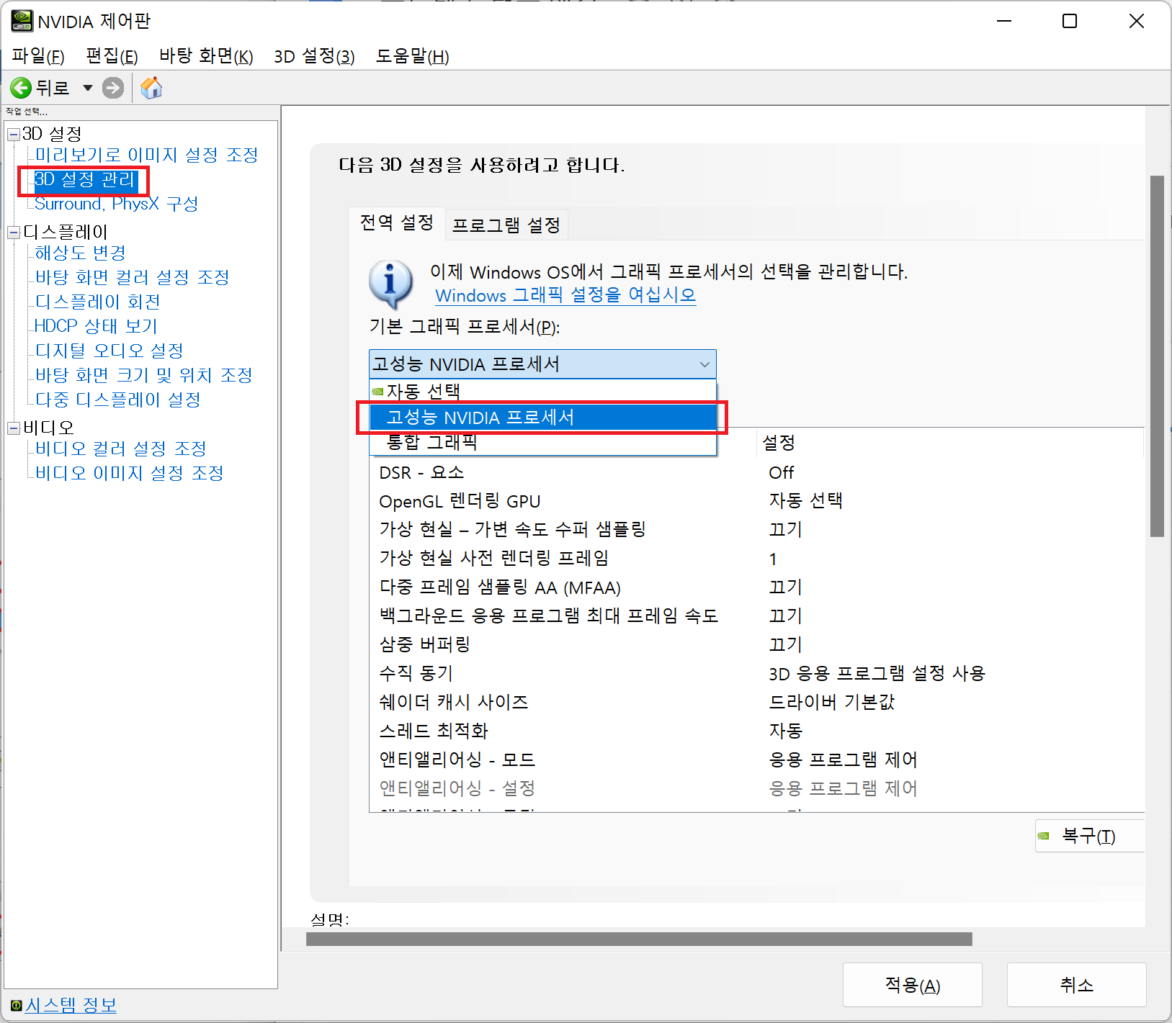
Task: Open back history dropdown arrow
Action: 88,88
